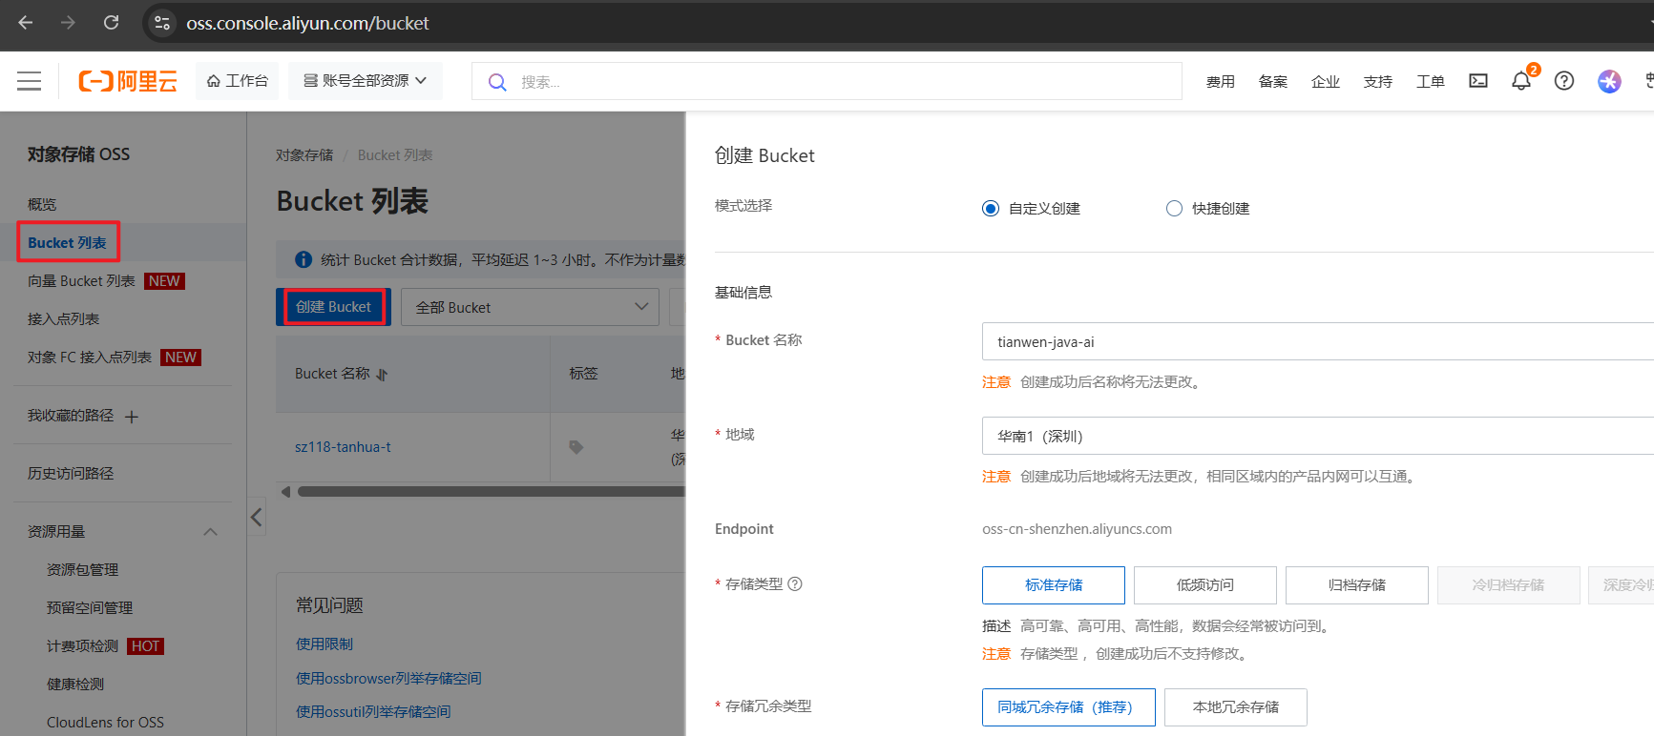This screenshot has width=1654, height=736.
Task: Select the 自定义创建 mode radio
Action: [991, 209]
